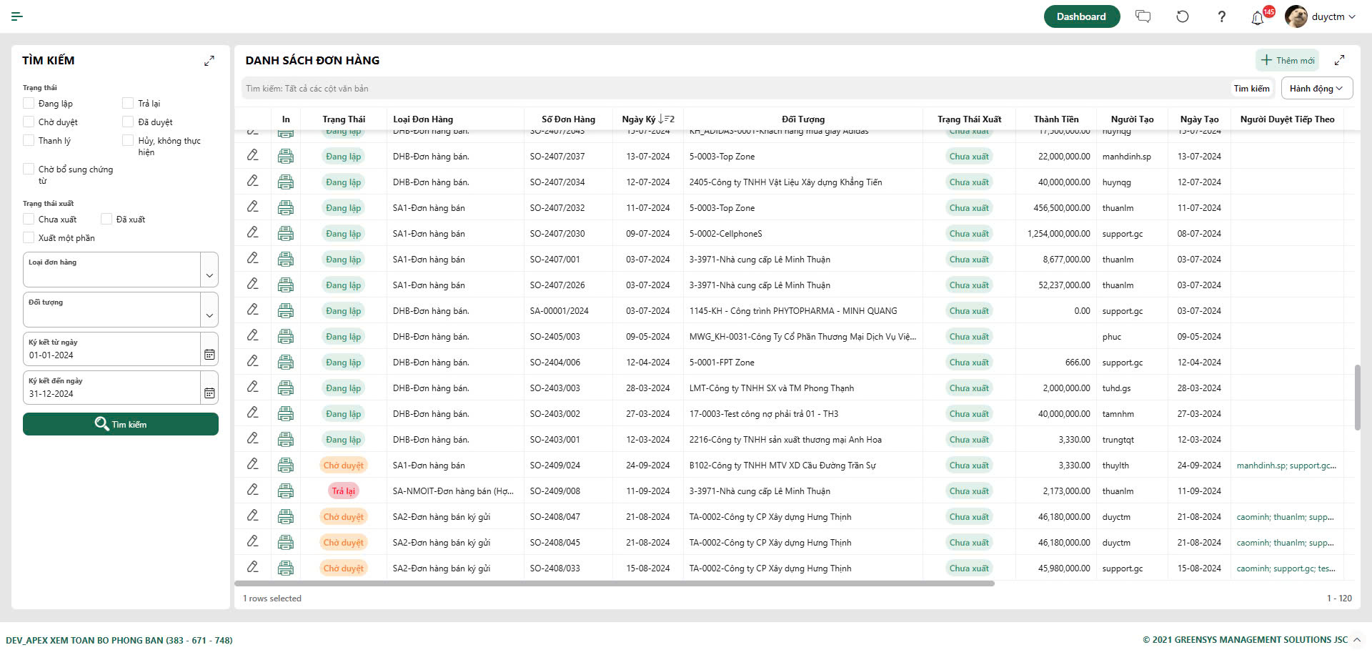This screenshot has height=655, width=1372.
Task: Open the chat messages icon
Action: point(1143,16)
